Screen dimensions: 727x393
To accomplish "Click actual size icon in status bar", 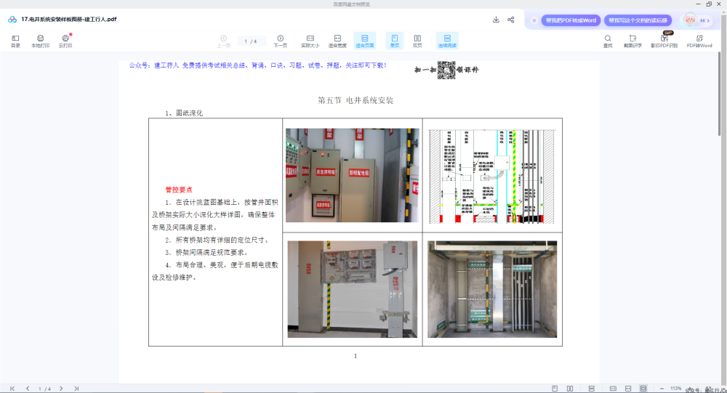I will coord(613,389).
